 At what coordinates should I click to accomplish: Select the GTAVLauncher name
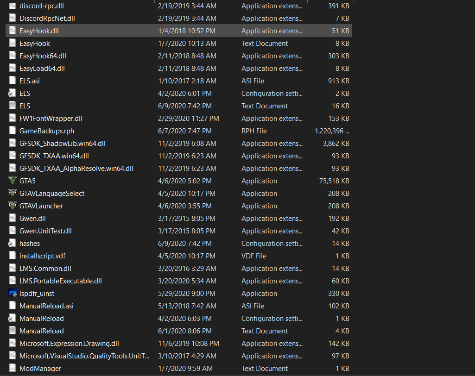tap(41, 206)
